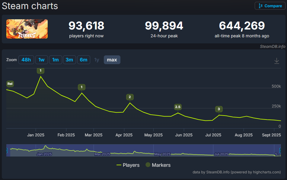Click the marker 1 at the January peak
This screenshot has height=180, width=287.
40,70
